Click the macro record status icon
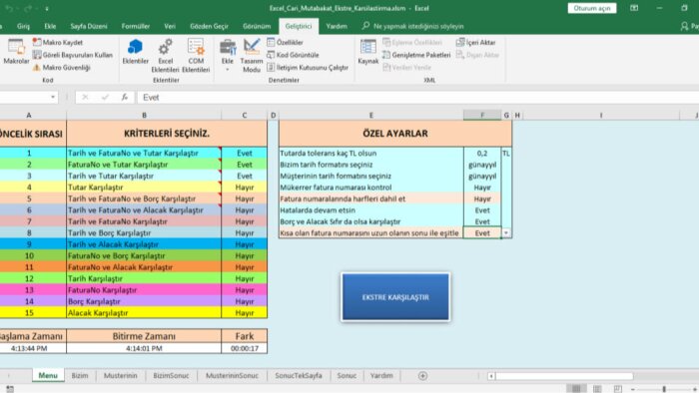Viewport: 699px width, 393px height. (10, 389)
